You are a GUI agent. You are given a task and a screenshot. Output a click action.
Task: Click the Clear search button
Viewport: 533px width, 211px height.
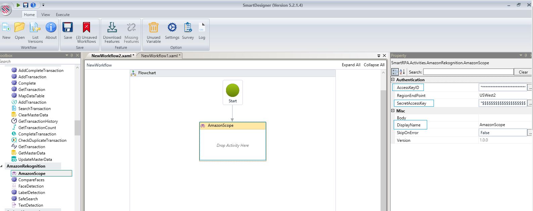[x=523, y=72]
